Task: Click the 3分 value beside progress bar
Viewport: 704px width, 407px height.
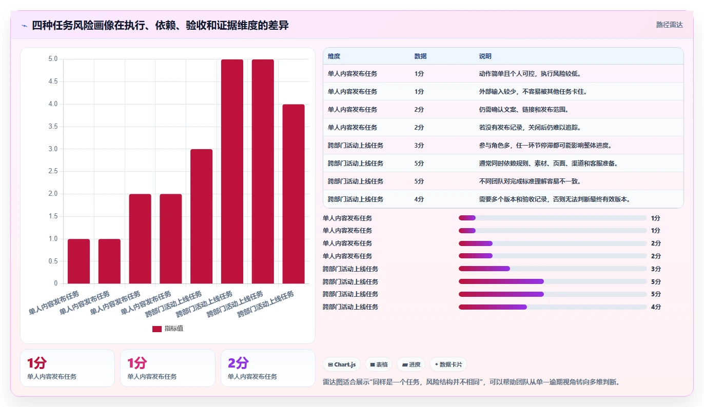Action: click(x=656, y=269)
